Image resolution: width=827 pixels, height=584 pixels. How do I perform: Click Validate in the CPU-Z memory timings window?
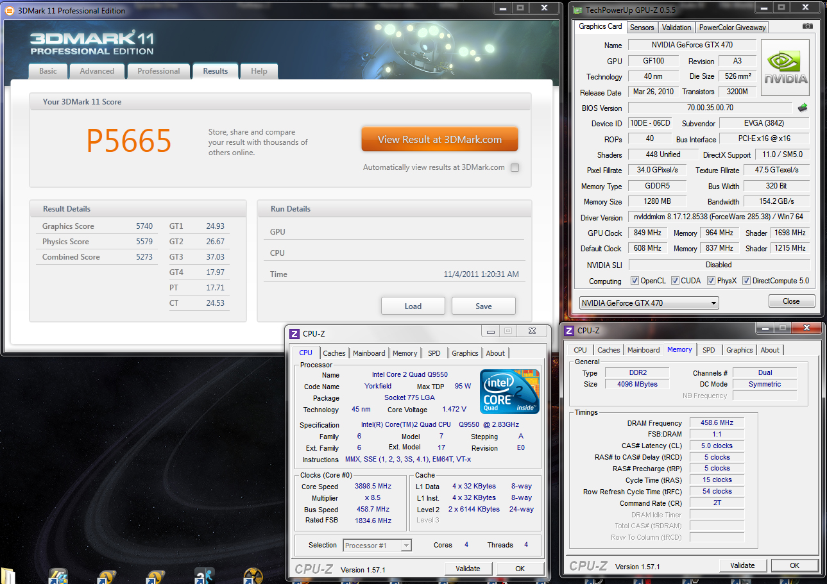tap(742, 565)
